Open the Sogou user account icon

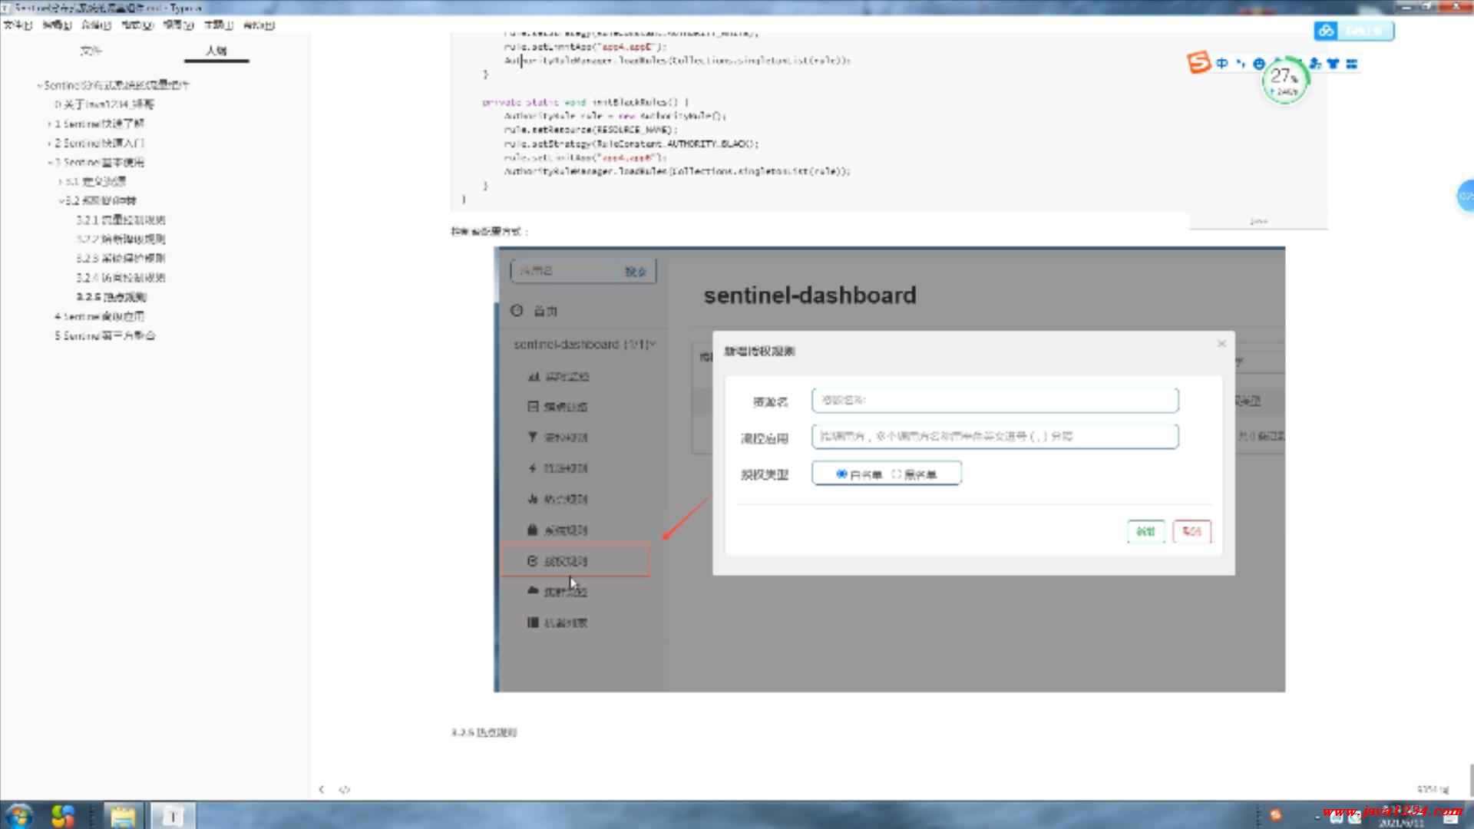pyautogui.click(x=1315, y=64)
